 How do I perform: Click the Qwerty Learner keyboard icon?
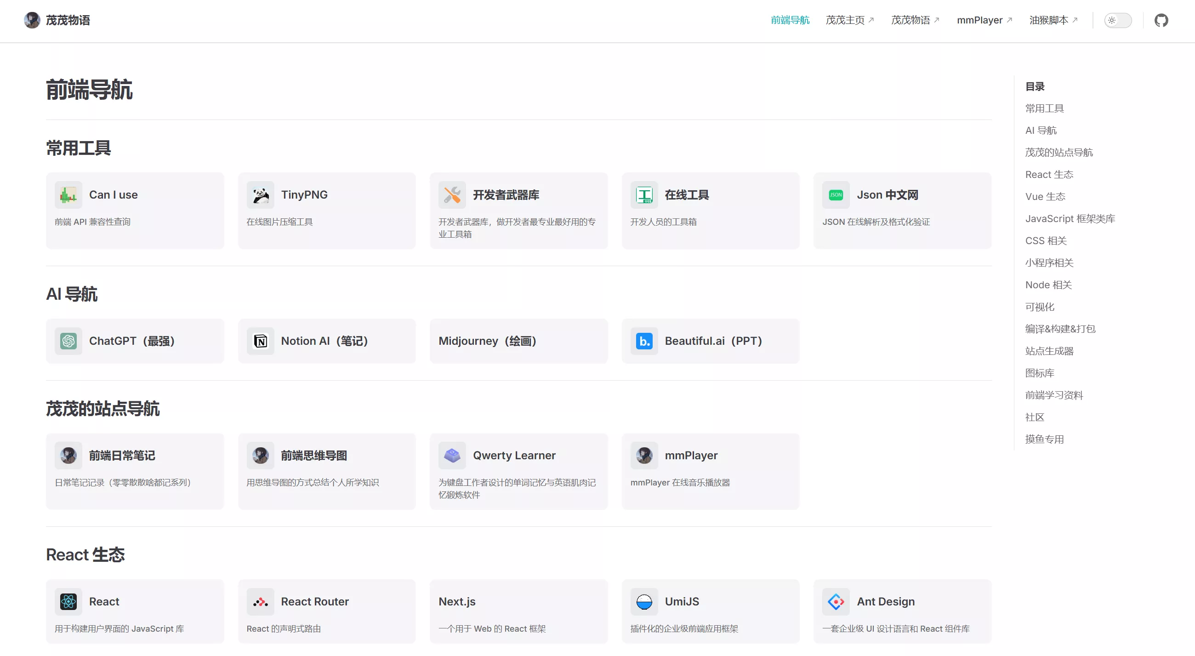click(452, 456)
